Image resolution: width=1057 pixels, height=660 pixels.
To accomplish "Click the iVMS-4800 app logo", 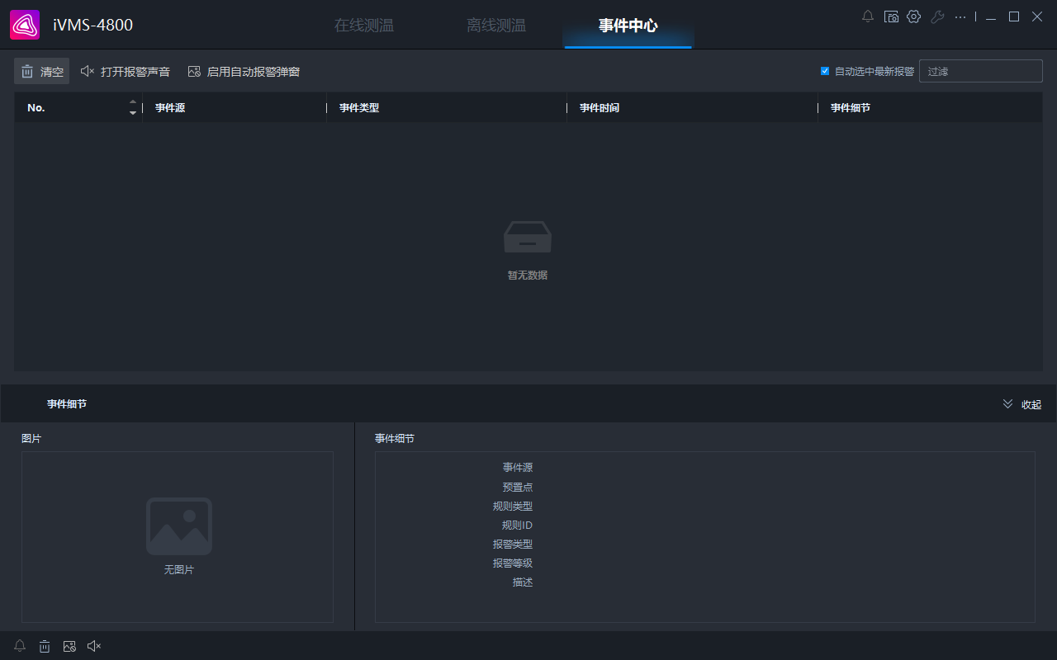I will [25, 25].
